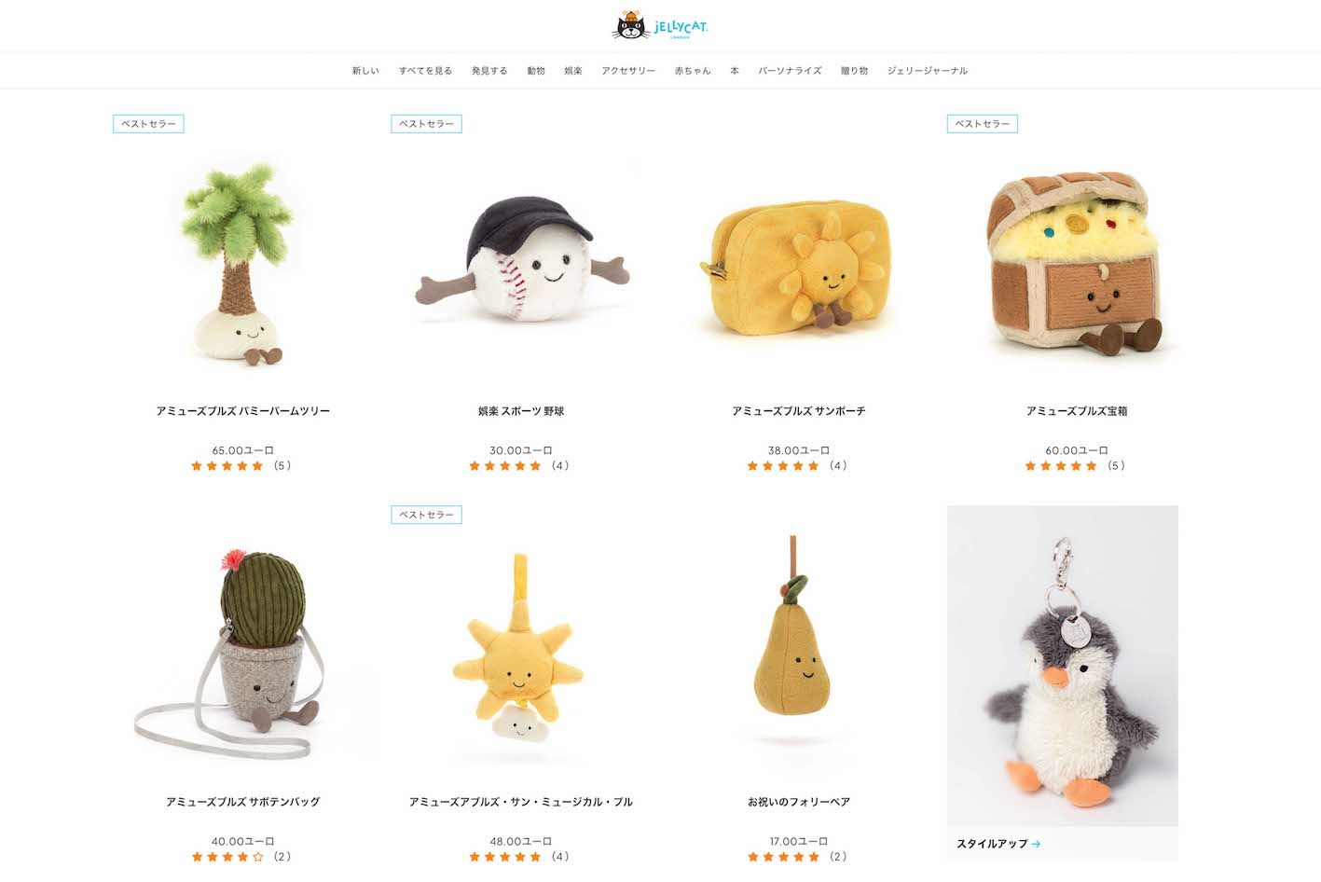Image resolution: width=1321 pixels, height=882 pixels.
Task: Click the penguin keychain banner image
Action: (1063, 666)
